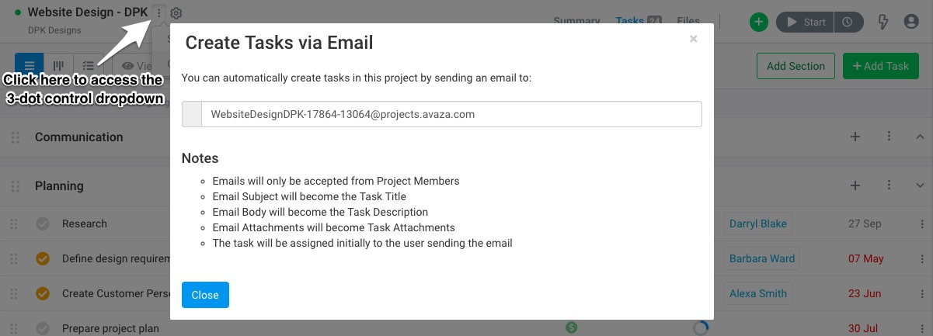Click the lightning bolt icon
Screen dimensions: 933x336
883,22
